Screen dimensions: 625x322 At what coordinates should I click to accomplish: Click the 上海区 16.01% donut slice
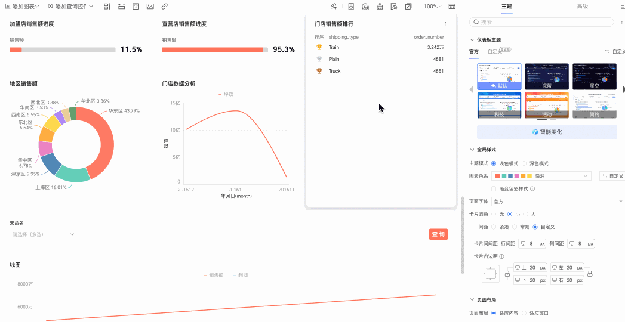[73, 174]
